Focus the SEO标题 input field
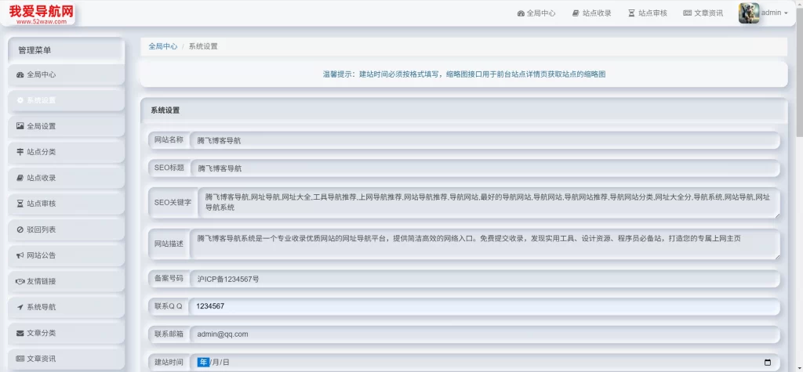803x372 pixels. click(x=485, y=168)
